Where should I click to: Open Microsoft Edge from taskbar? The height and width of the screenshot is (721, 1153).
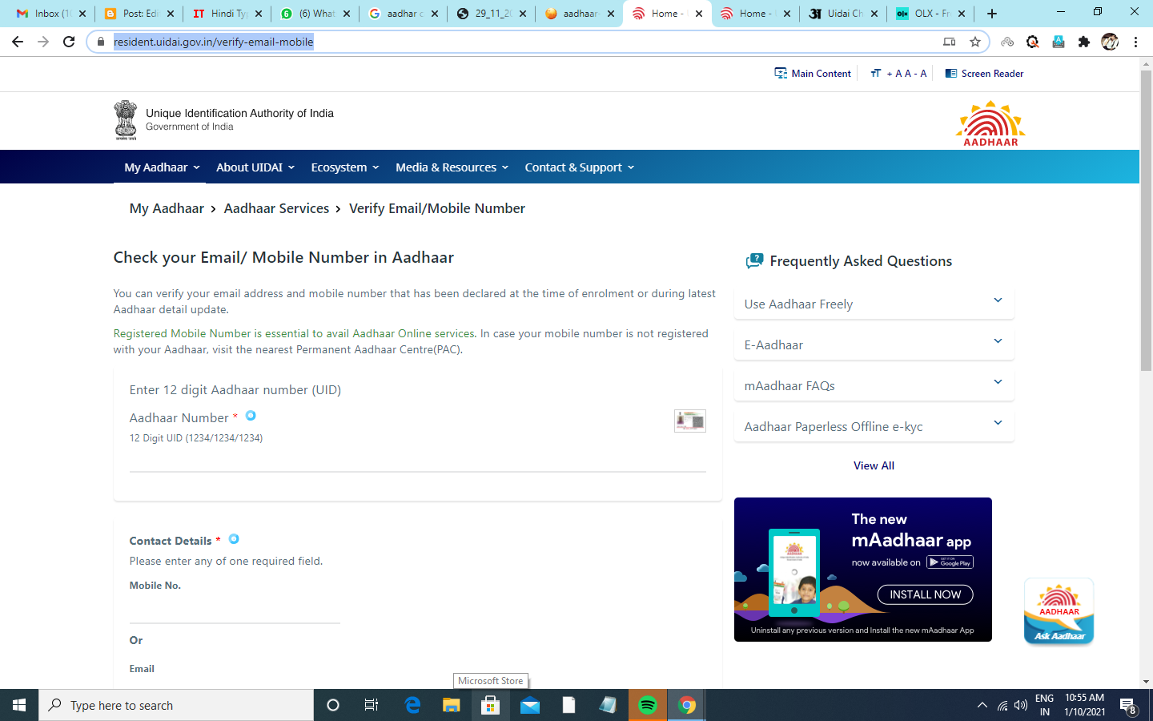pos(412,705)
